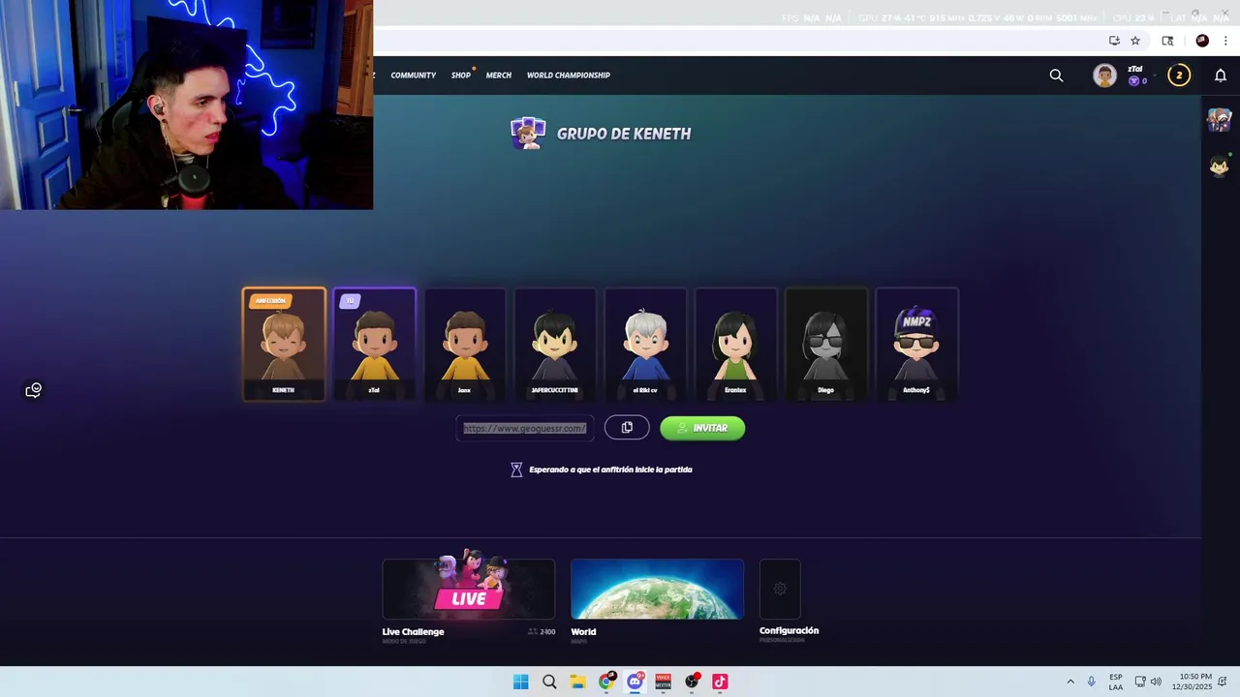Select the KENETH host player card

tap(284, 344)
